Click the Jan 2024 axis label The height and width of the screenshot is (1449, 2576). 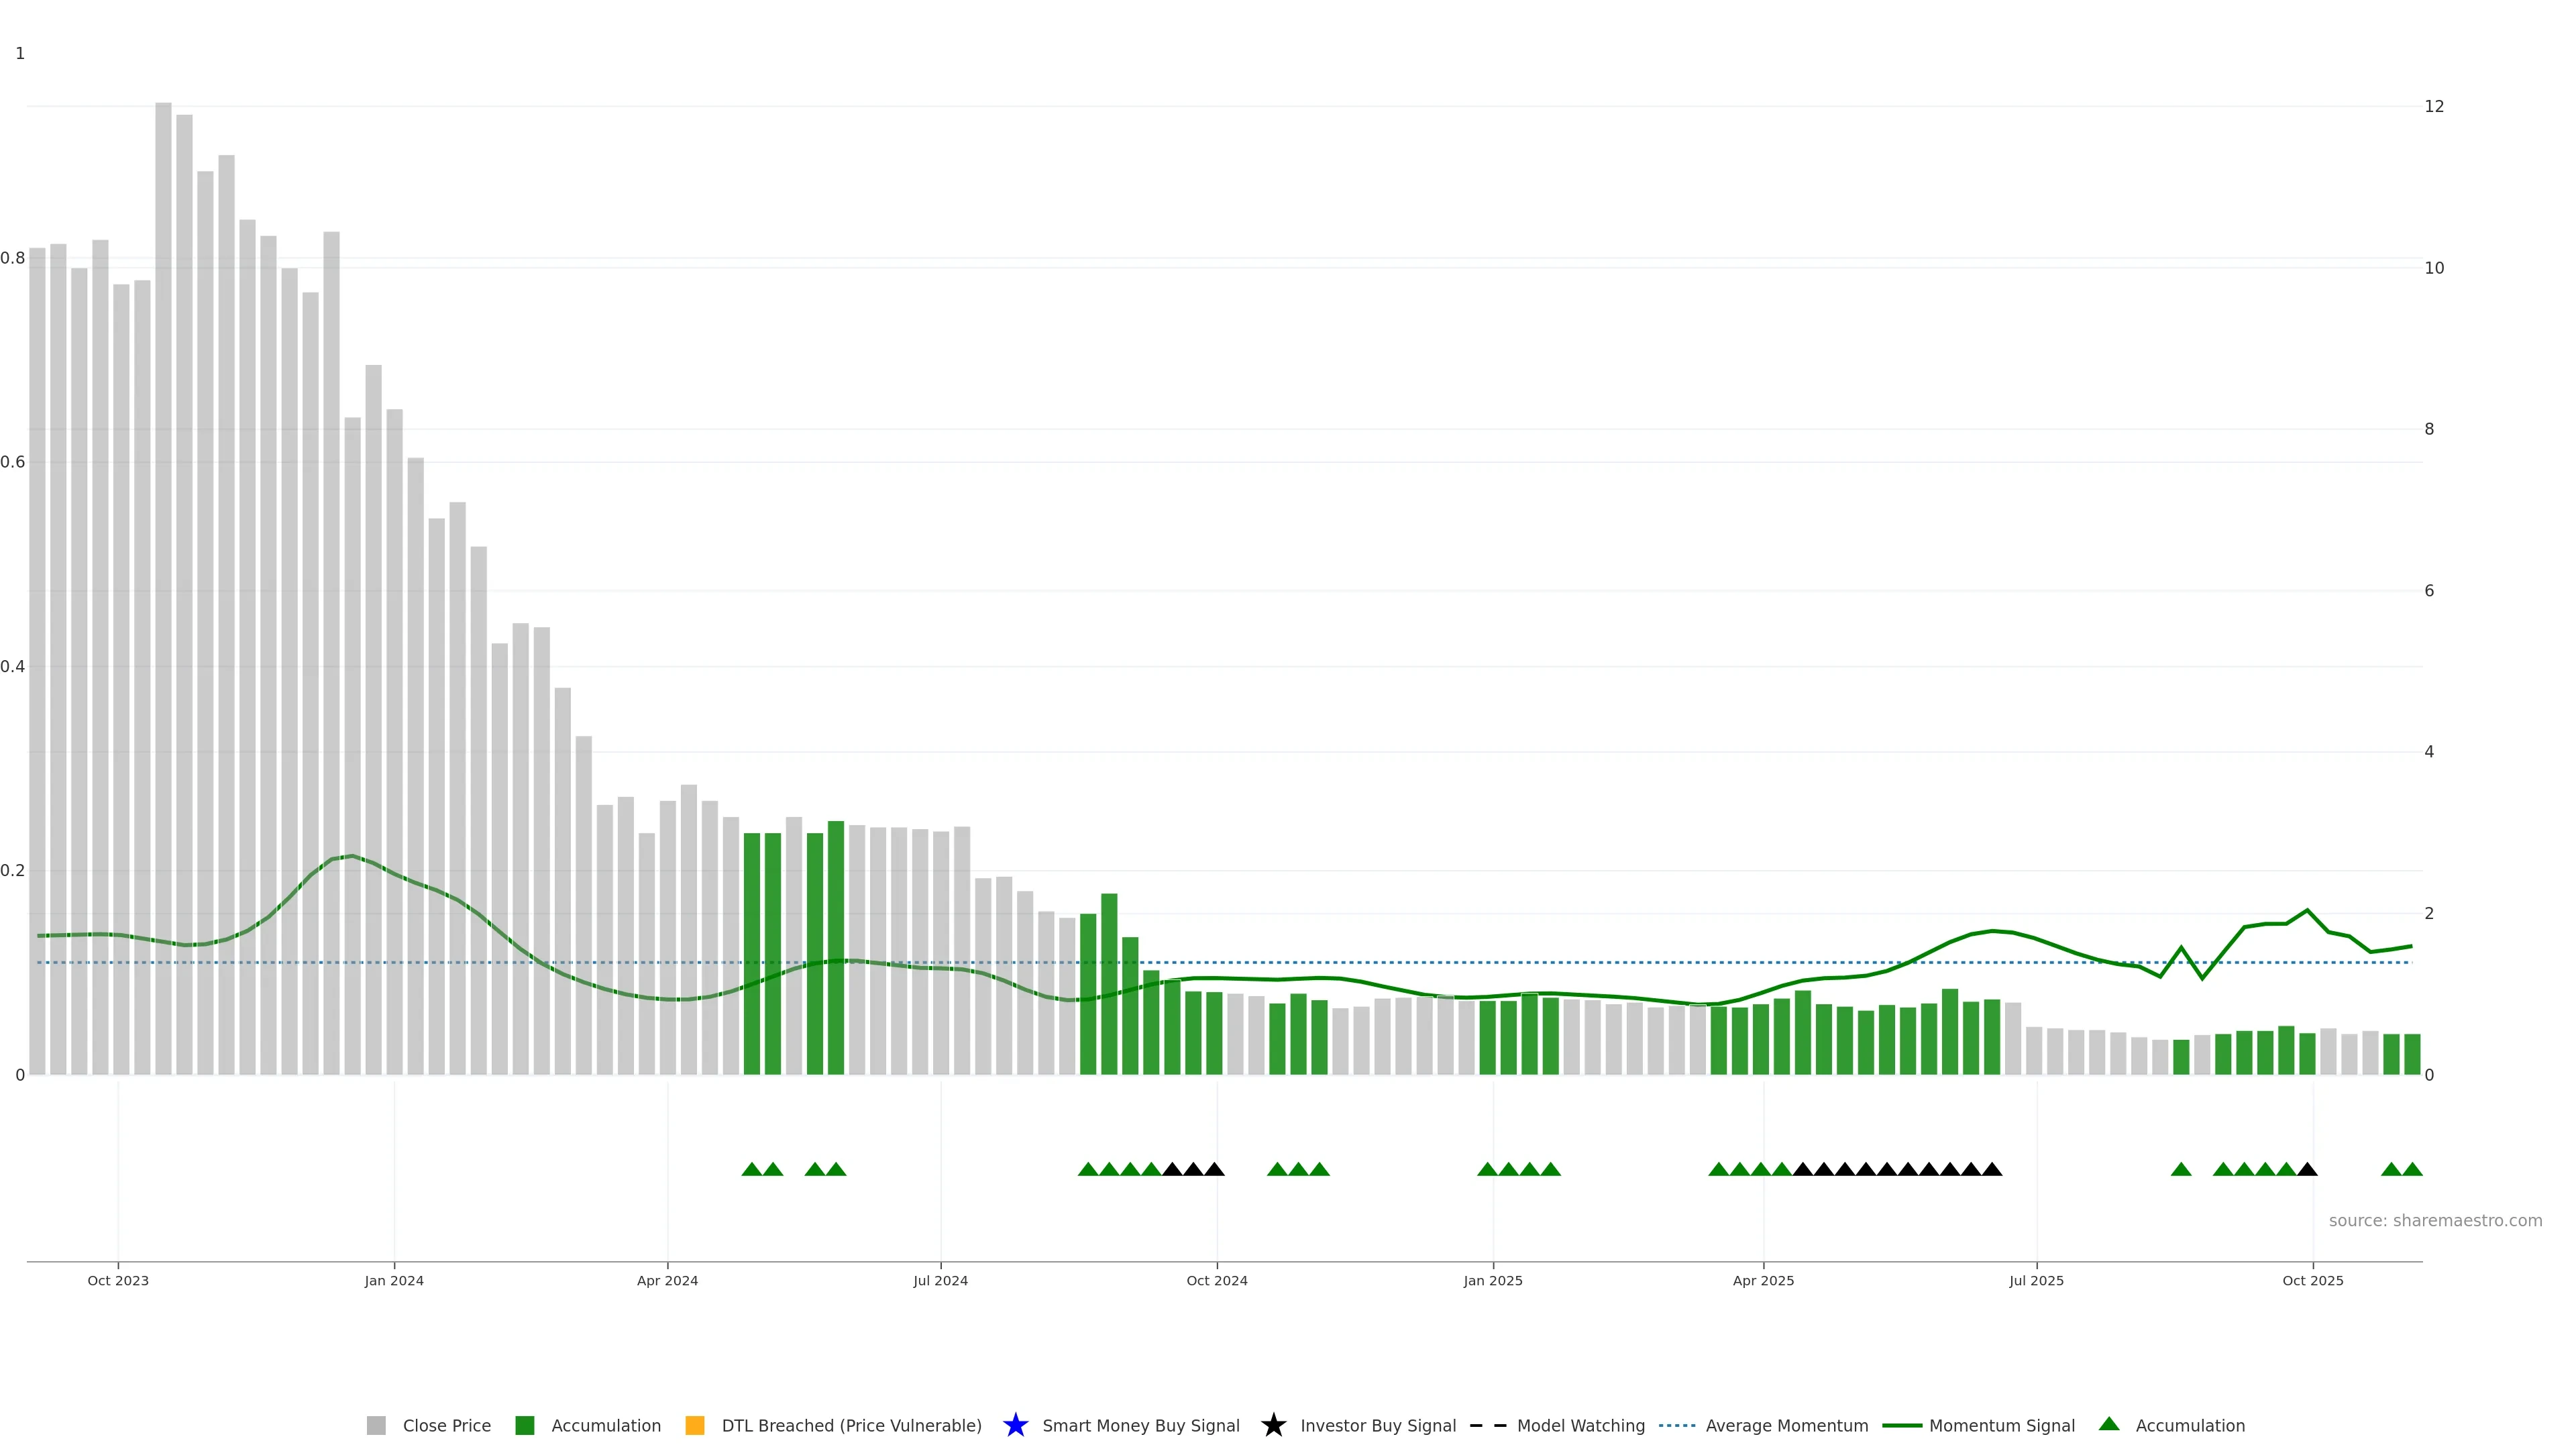click(x=394, y=1280)
